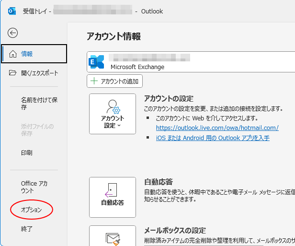Click the green plus icon for アカウントの追加
The image size is (295, 246).
pos(94,81)
